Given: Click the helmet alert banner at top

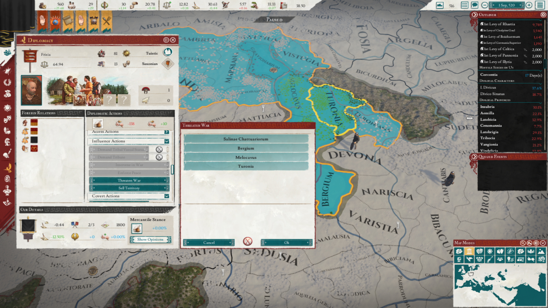Looking at the screenshot, I should pyautogui.click(x=94, y=21).
